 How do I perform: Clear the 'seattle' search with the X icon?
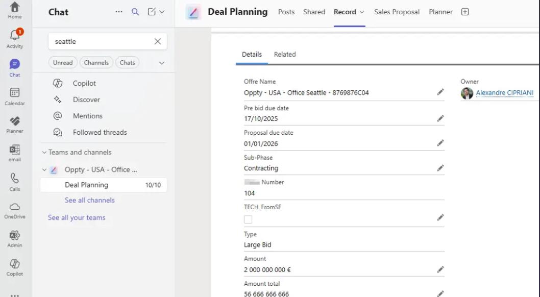coord(158,42)
